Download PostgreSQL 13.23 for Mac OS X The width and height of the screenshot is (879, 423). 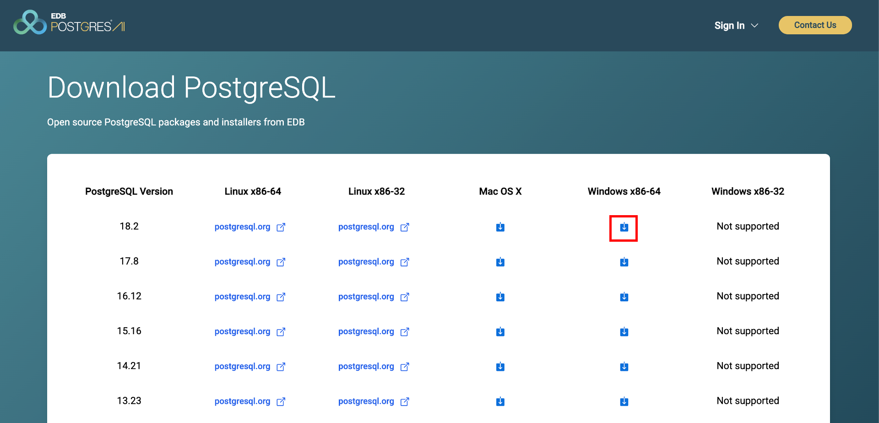coord(500,401)
